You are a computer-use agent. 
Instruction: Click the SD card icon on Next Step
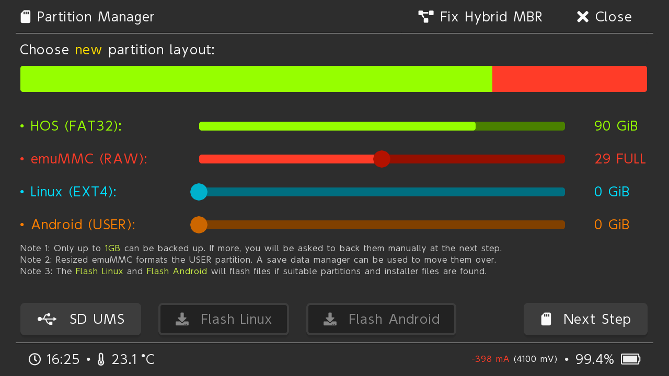click(546, 319)
